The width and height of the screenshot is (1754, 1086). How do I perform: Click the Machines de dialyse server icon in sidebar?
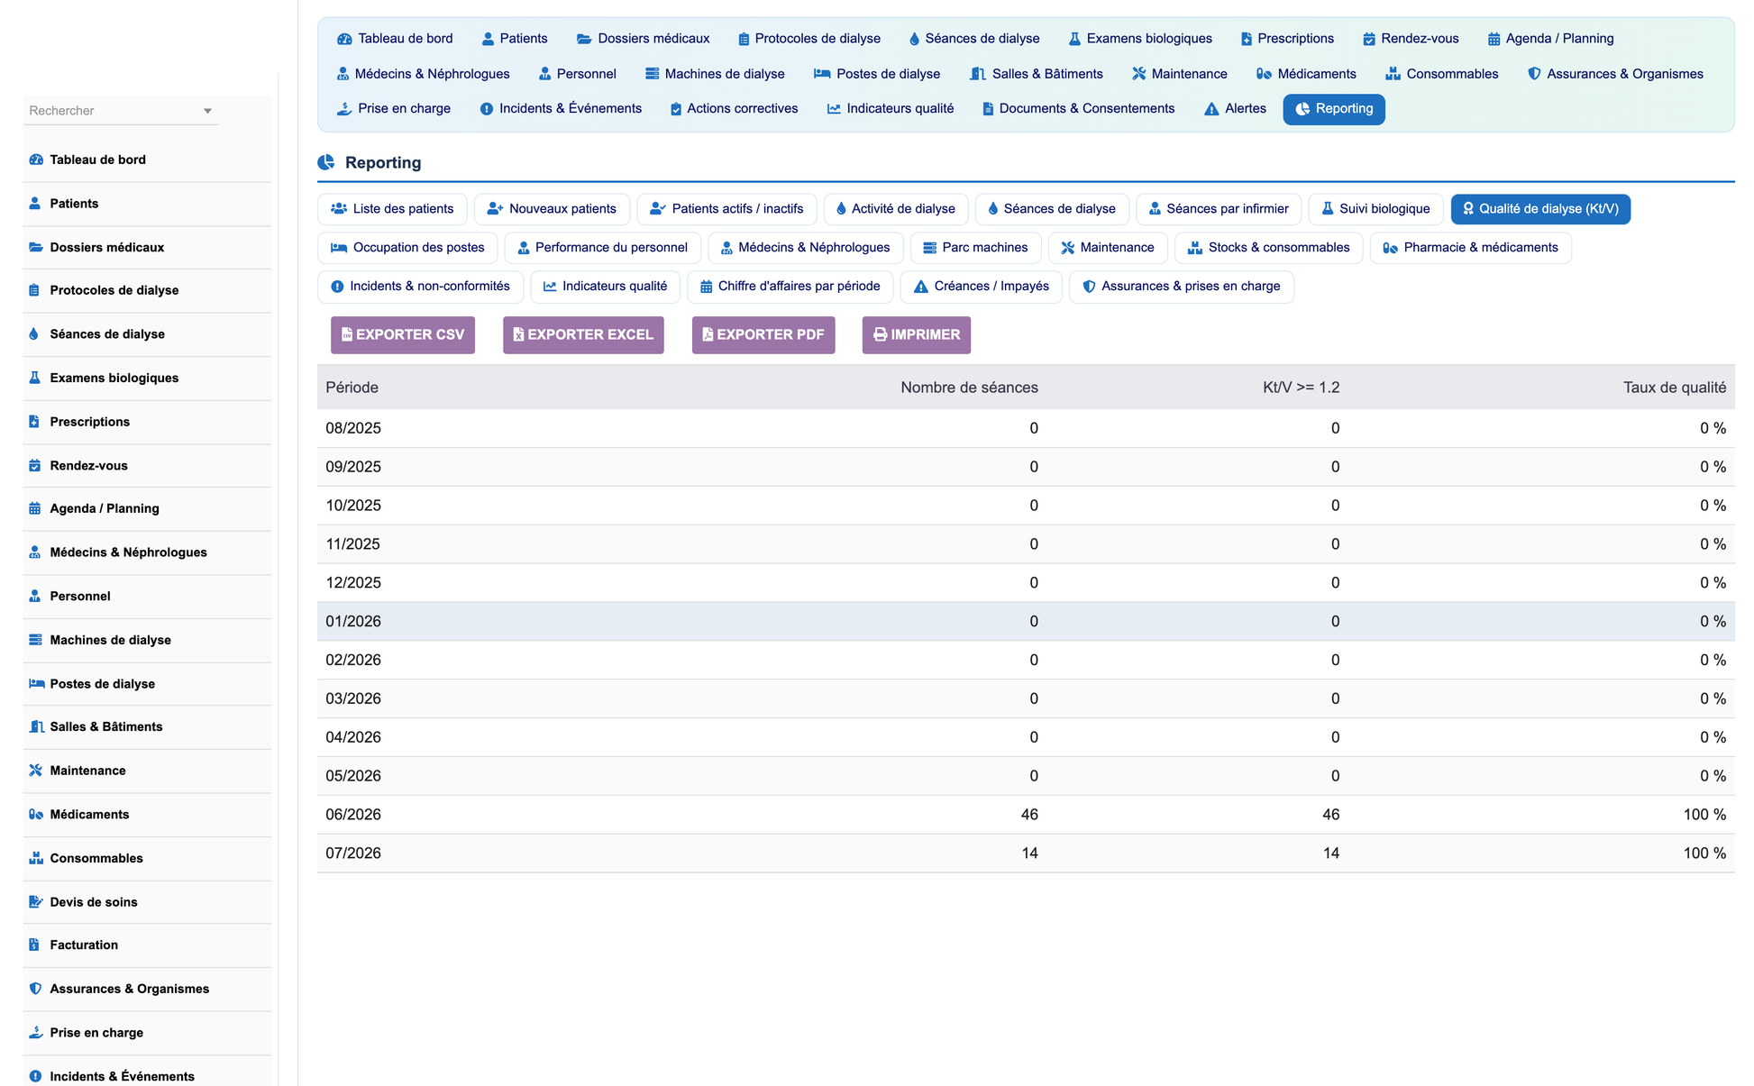point(36,640)
